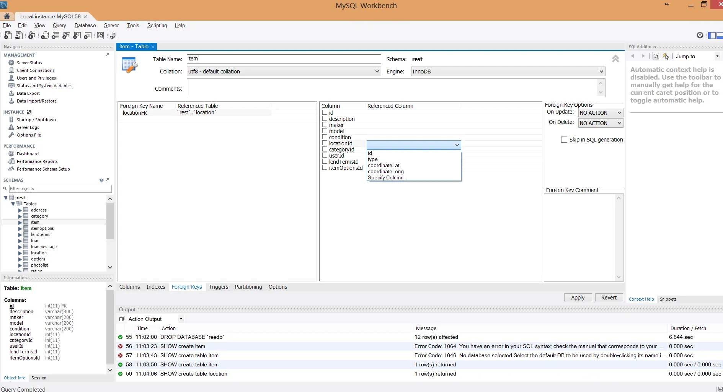
Task: Enable Skip in SQL generation
Action: 564,140
